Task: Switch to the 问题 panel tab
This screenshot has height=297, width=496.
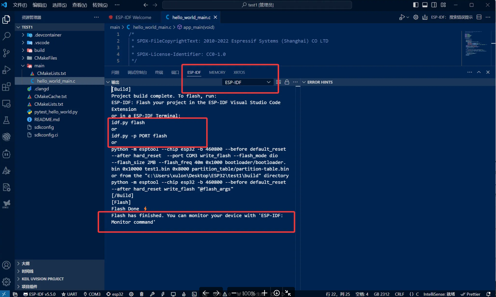Action: pyautogui.click(x=115, y=72)
